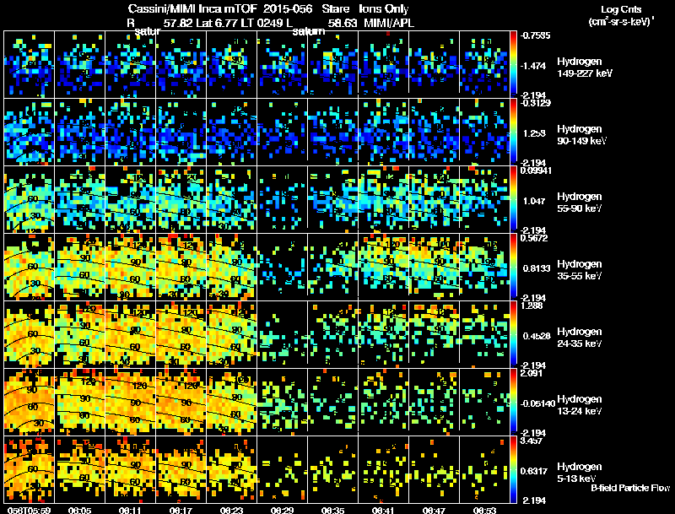675x514 pixels.
Task: Open the 06:05 panel in the 149-227 keV row
Action: pyautogui.click(x=80, y=63)
